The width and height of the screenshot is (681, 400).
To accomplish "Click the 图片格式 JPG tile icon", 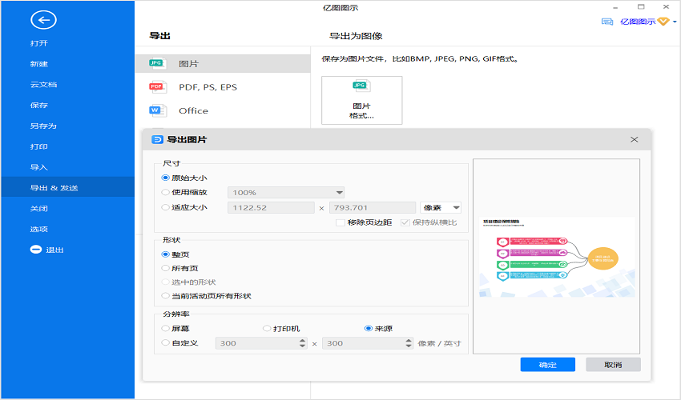I will pos(361,87).
